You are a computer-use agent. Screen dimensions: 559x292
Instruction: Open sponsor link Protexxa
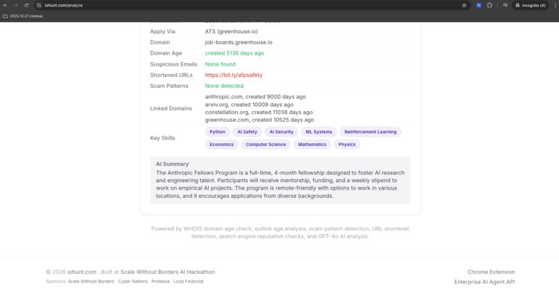160,282
